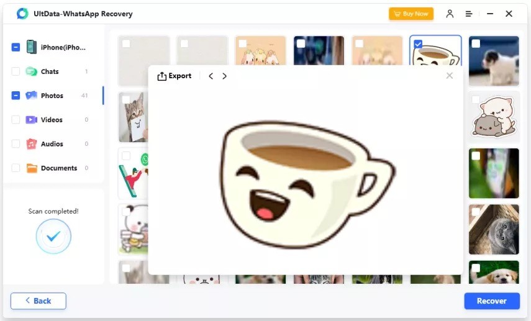Click the Back button
The image size is (531, 321).
[x=39, y=301]
